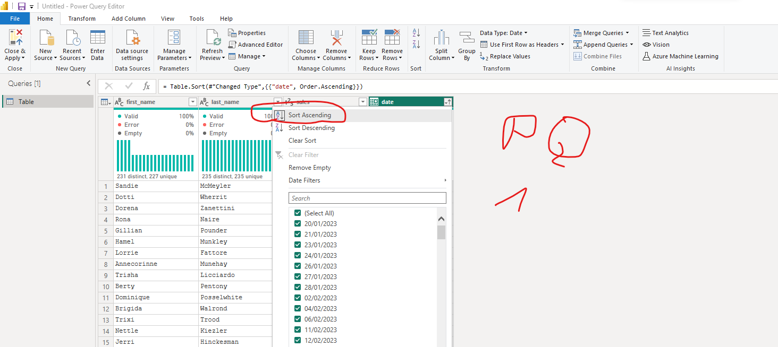Select the cell containing Zanettini

tap(235, 209)
